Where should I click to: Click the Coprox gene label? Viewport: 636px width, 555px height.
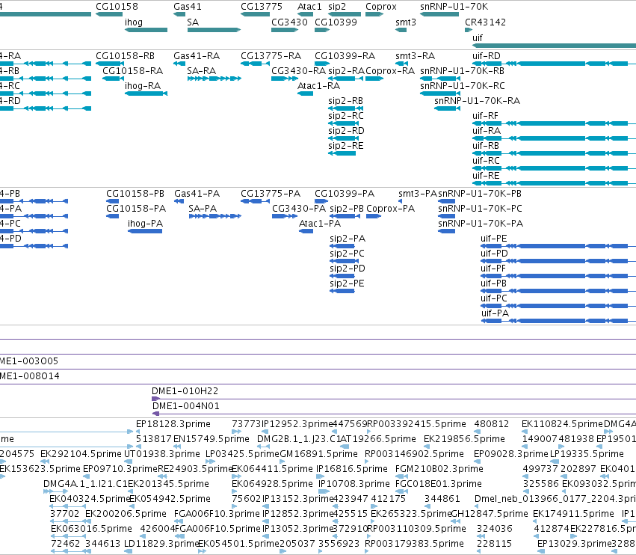(x=381, y=7)
